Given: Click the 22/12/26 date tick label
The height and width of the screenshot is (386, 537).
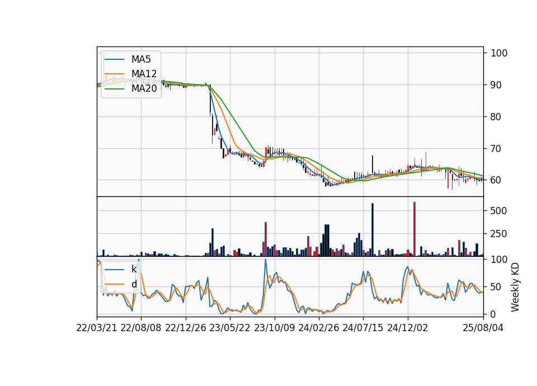Looking at the screenshot, I should (186, 328).
